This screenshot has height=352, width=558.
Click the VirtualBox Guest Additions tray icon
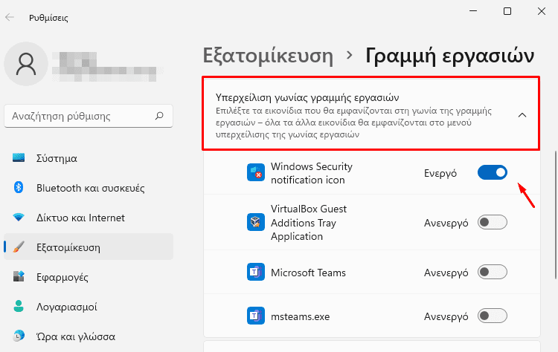point(256,222)
